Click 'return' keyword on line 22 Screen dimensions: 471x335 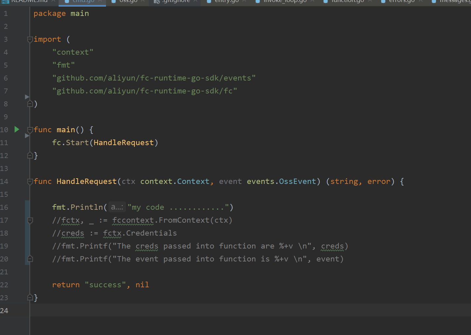coord(66,285)
